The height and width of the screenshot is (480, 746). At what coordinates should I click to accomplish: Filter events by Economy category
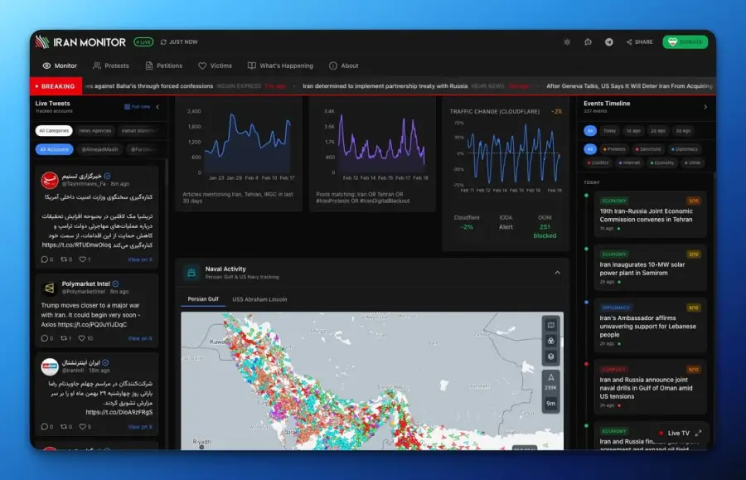[662, 162]
